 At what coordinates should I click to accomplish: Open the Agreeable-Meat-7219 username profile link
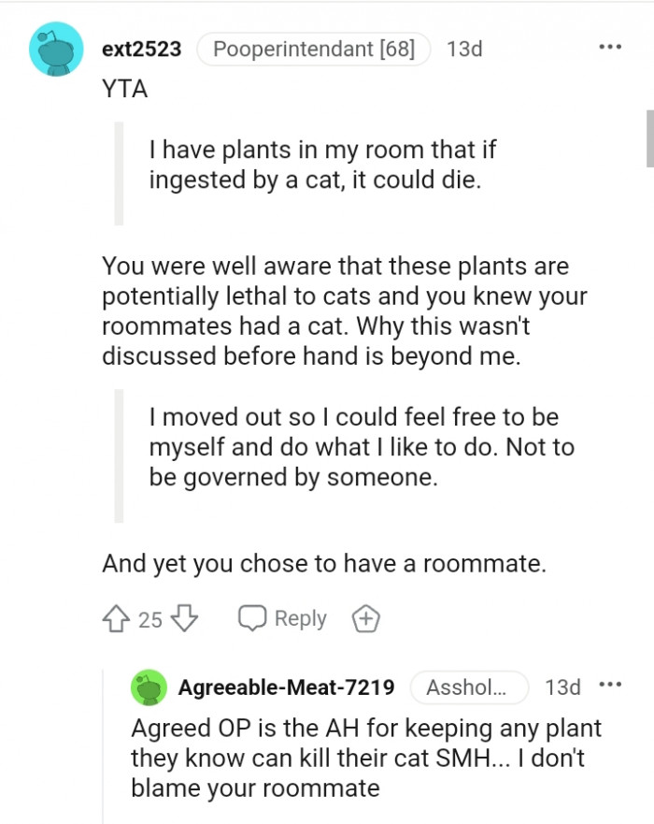pos(286,687)
